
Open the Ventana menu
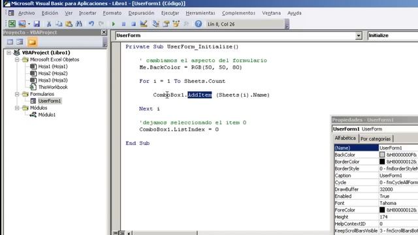pyautogui.click(x=271, y=13)
